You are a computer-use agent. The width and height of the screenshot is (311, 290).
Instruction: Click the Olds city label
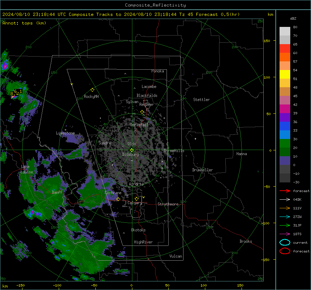tap(132, 144)
